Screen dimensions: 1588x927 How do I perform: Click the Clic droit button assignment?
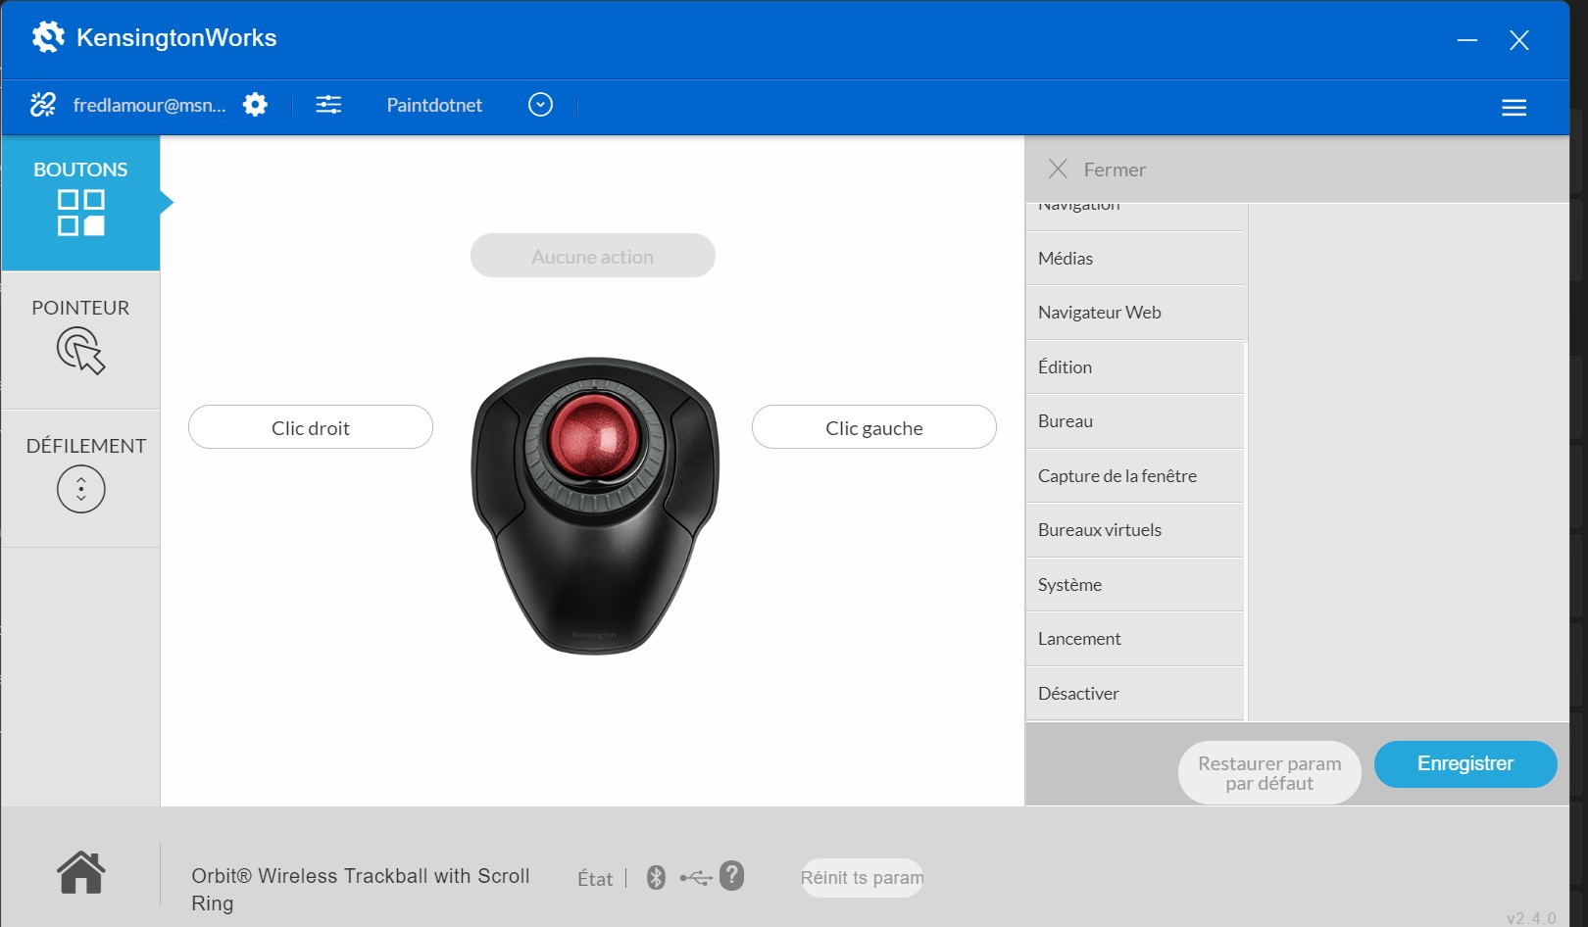tap(310, 427)
